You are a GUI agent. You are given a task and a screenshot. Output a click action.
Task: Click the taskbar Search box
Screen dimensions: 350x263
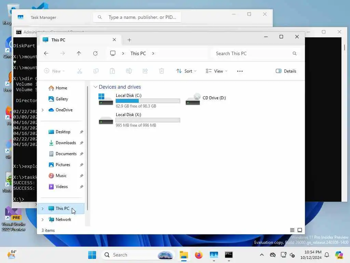coord(138,255)
